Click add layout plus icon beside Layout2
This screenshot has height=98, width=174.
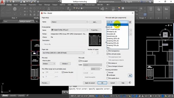pyautogui.click(x=27, y=95)
